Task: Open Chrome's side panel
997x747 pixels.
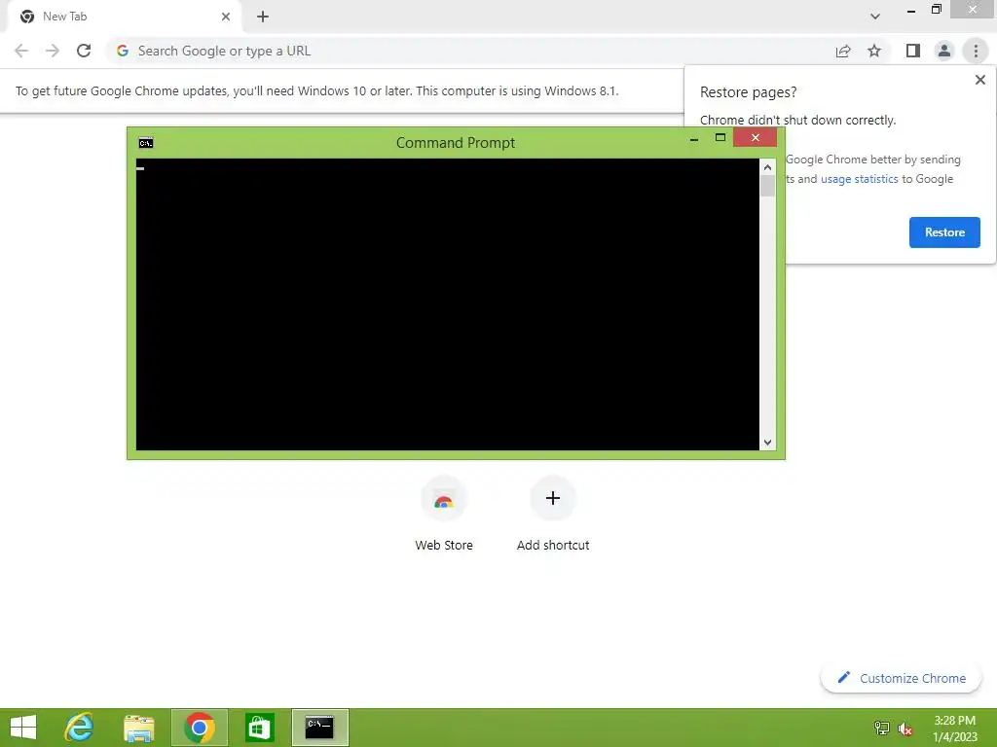Action: point(913,51)
